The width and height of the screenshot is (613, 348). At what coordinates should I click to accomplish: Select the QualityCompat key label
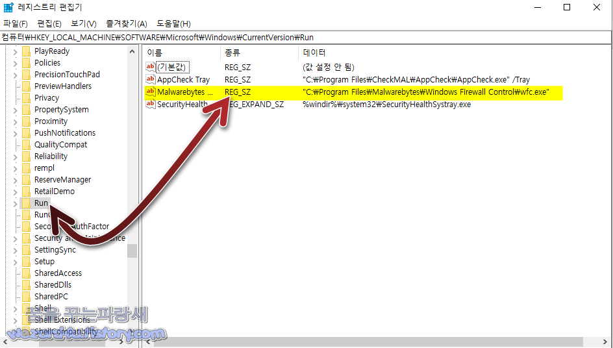[x=60, y=145]
